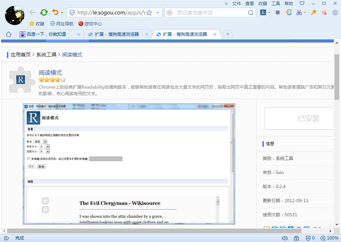Refresh the current page
341x242 pixels.
(x=44, y=12)
